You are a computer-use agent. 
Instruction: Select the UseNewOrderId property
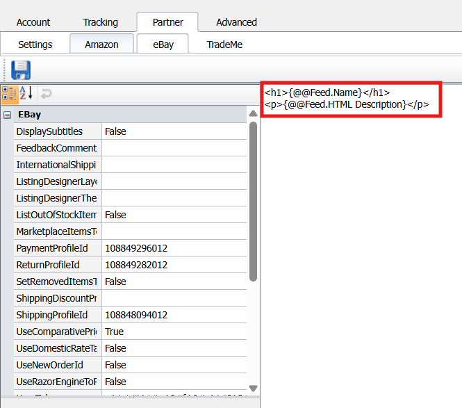[x=58, y=365]
